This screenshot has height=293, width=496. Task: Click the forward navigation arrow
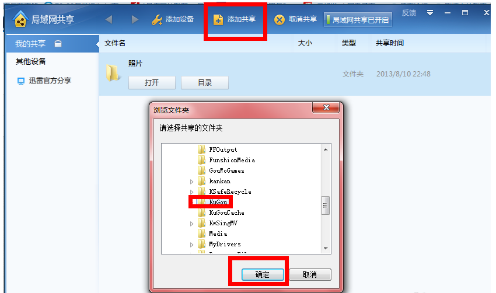point(135,20)
